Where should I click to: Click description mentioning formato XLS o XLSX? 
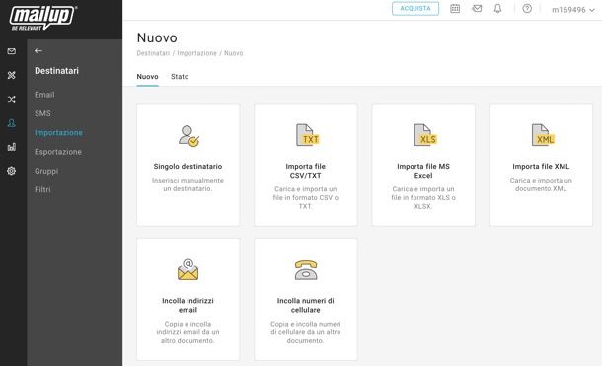point(423,198)
